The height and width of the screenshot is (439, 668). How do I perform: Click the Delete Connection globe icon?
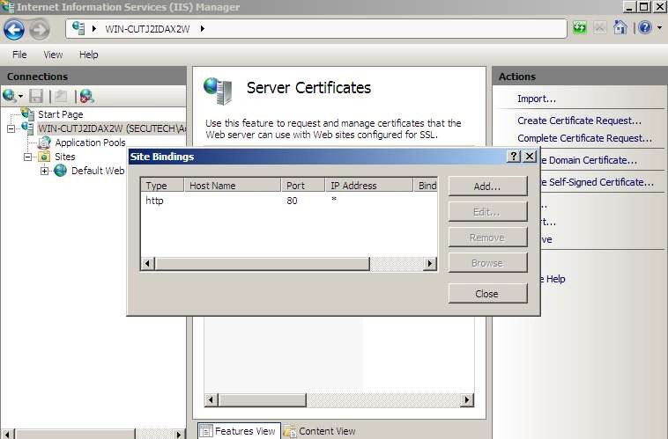click(87, 96)
